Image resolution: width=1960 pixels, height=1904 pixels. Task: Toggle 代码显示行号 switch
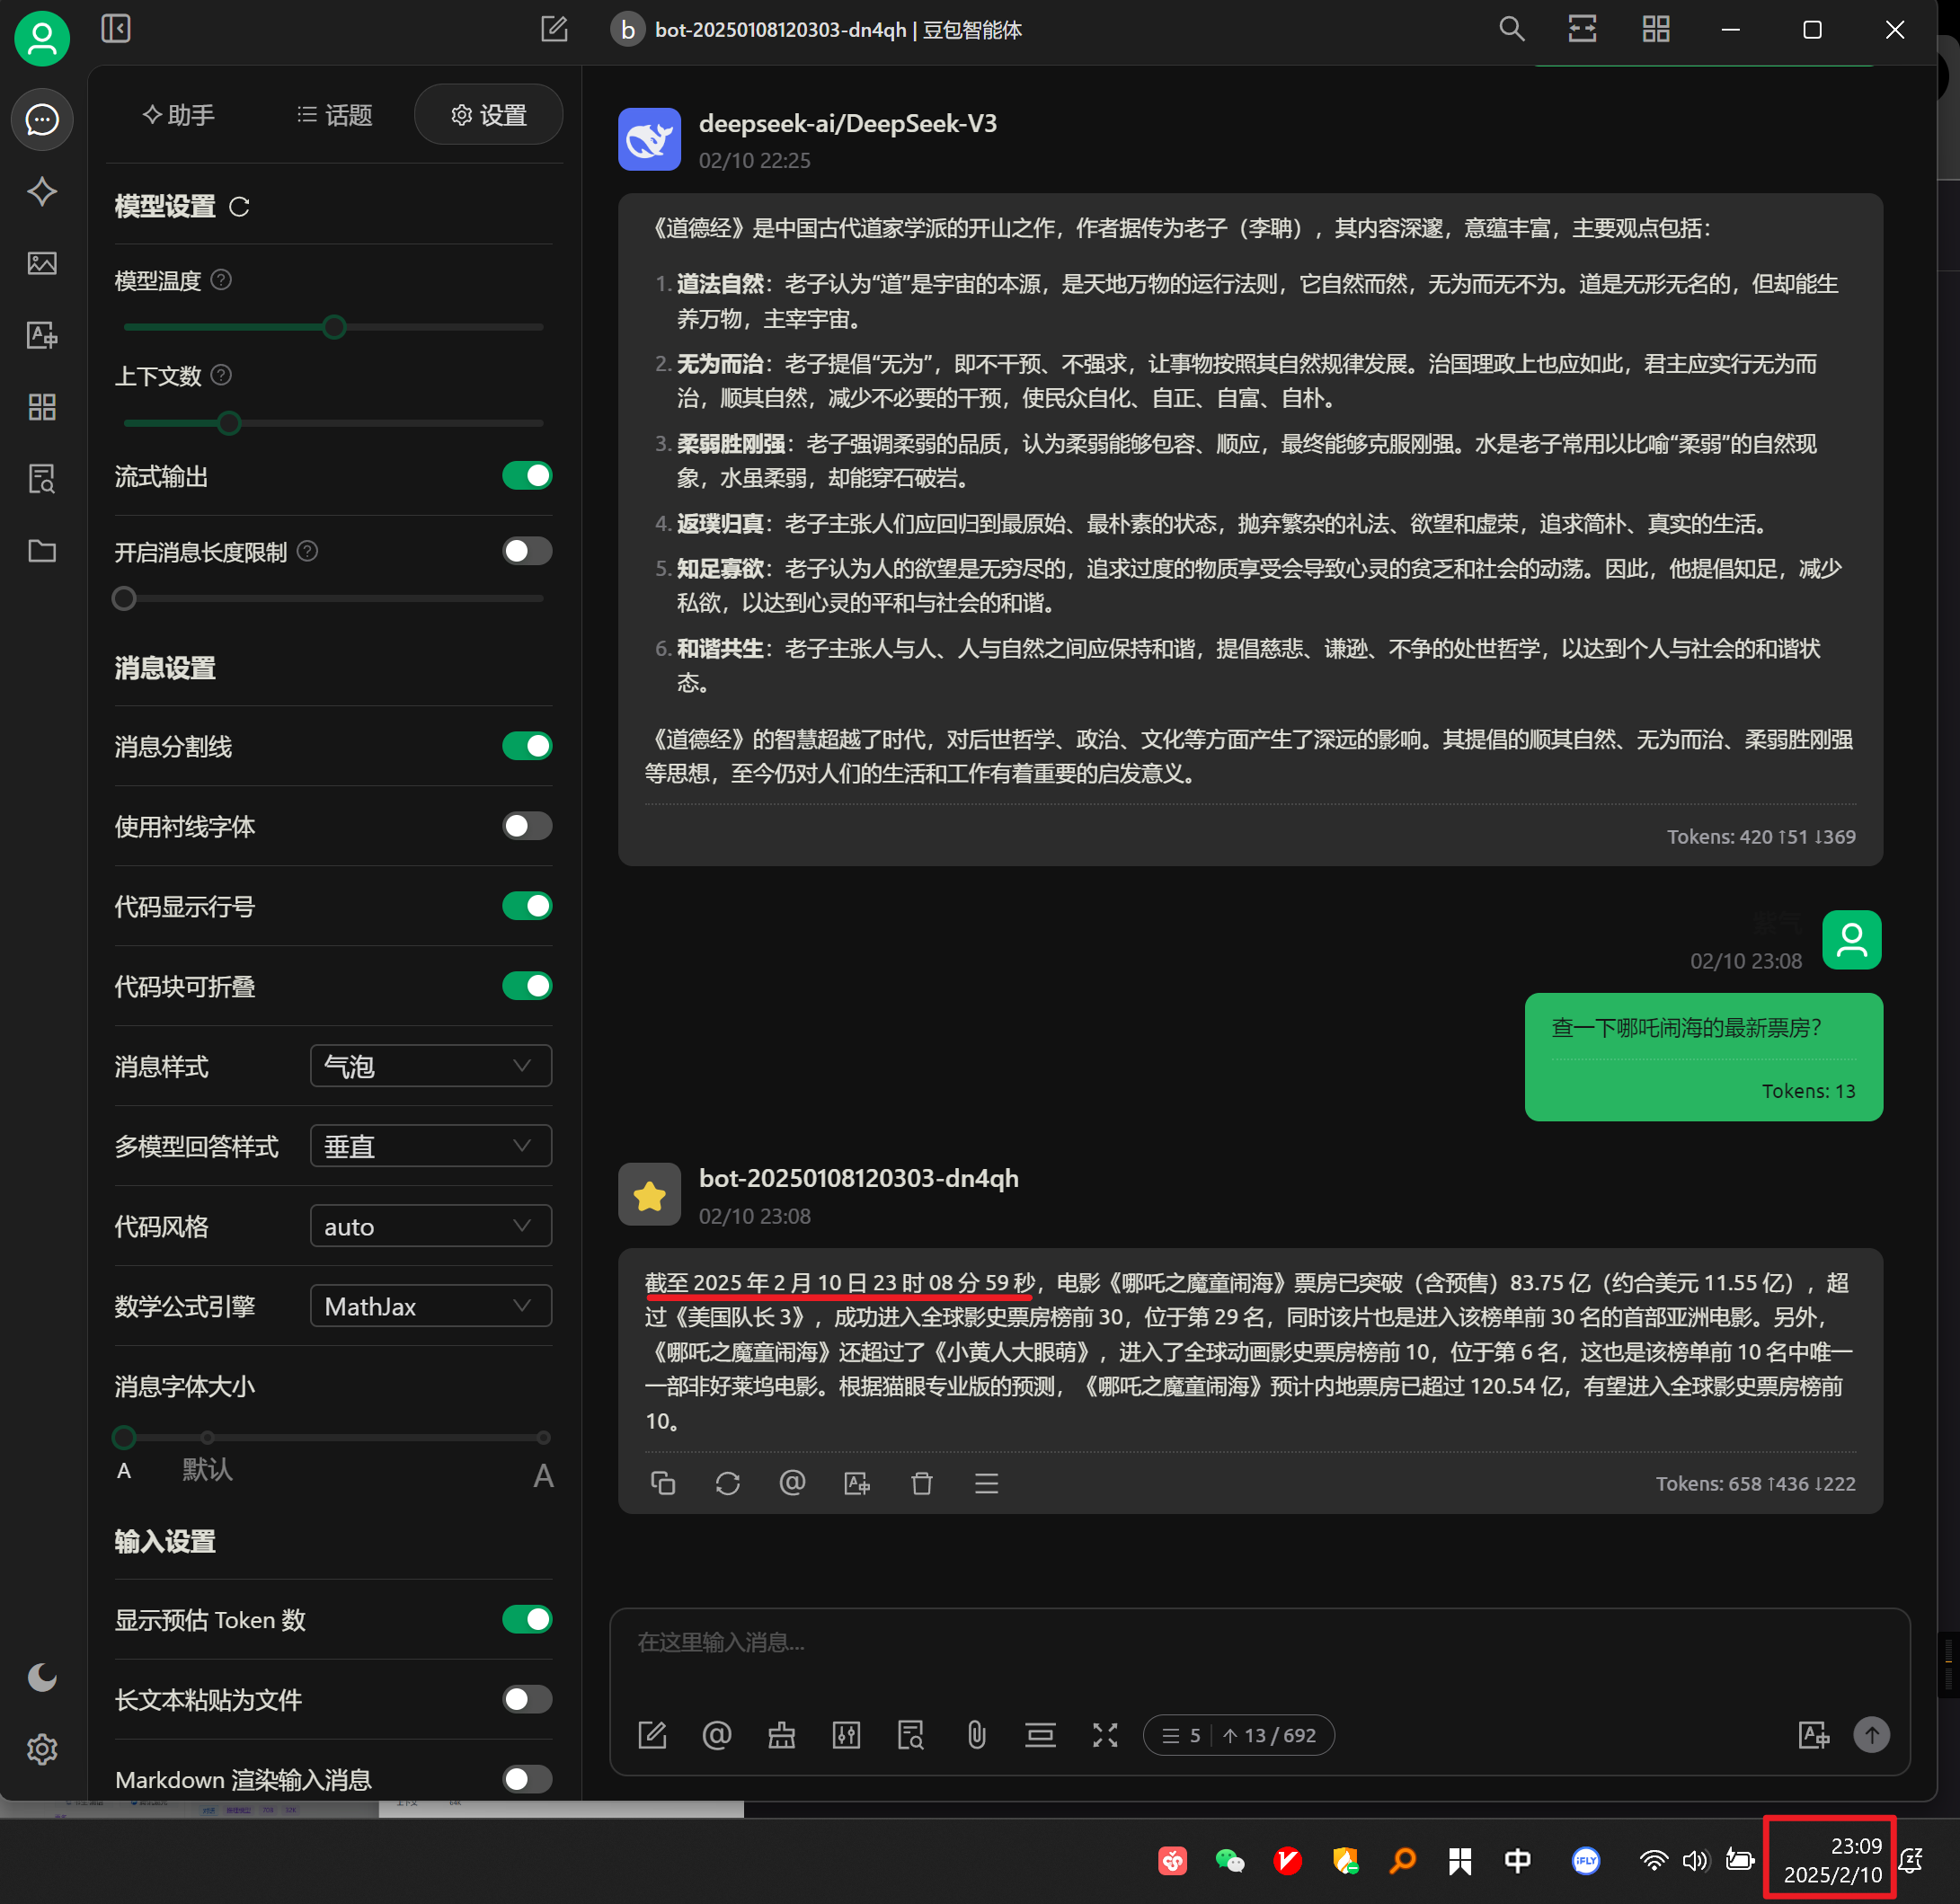pos(527,906)
